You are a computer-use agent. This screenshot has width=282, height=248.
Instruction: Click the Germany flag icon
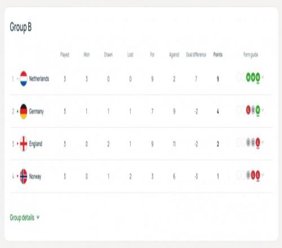click(x=24, y=112)
